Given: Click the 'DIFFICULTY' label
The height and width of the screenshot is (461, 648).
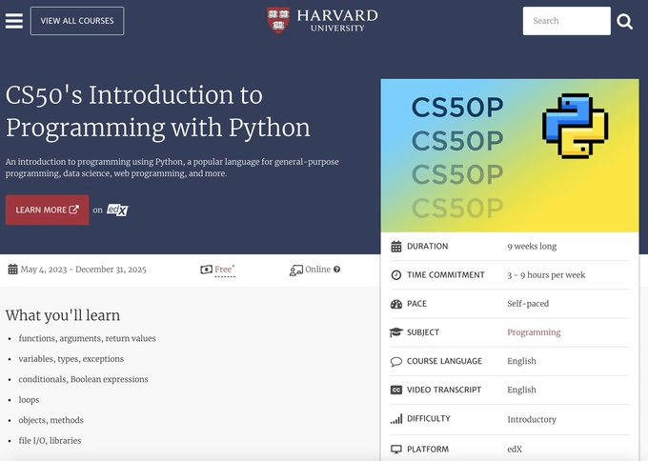Looking at the screenshot, I should (x=429, y=418).
